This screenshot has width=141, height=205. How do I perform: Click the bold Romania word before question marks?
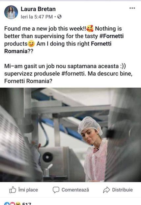[16, 51]
